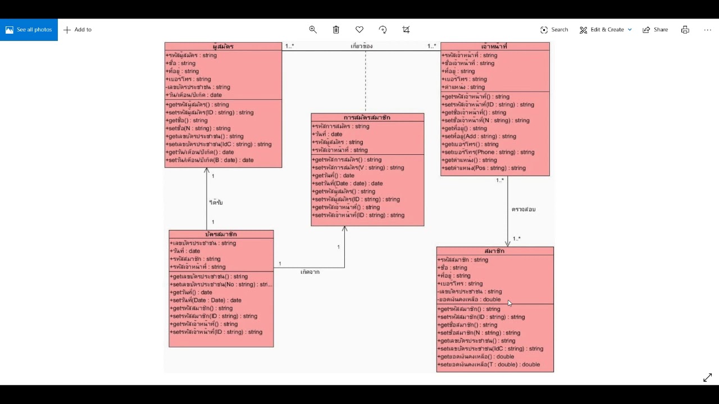Click the +setยอดเงินคงเหลือ(T : double) method
Image resolution: width=719 pixels, height=404 pixels.
tap(489, 365)
